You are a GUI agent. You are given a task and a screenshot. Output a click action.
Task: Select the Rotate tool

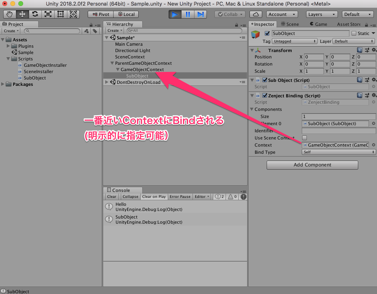35,14
